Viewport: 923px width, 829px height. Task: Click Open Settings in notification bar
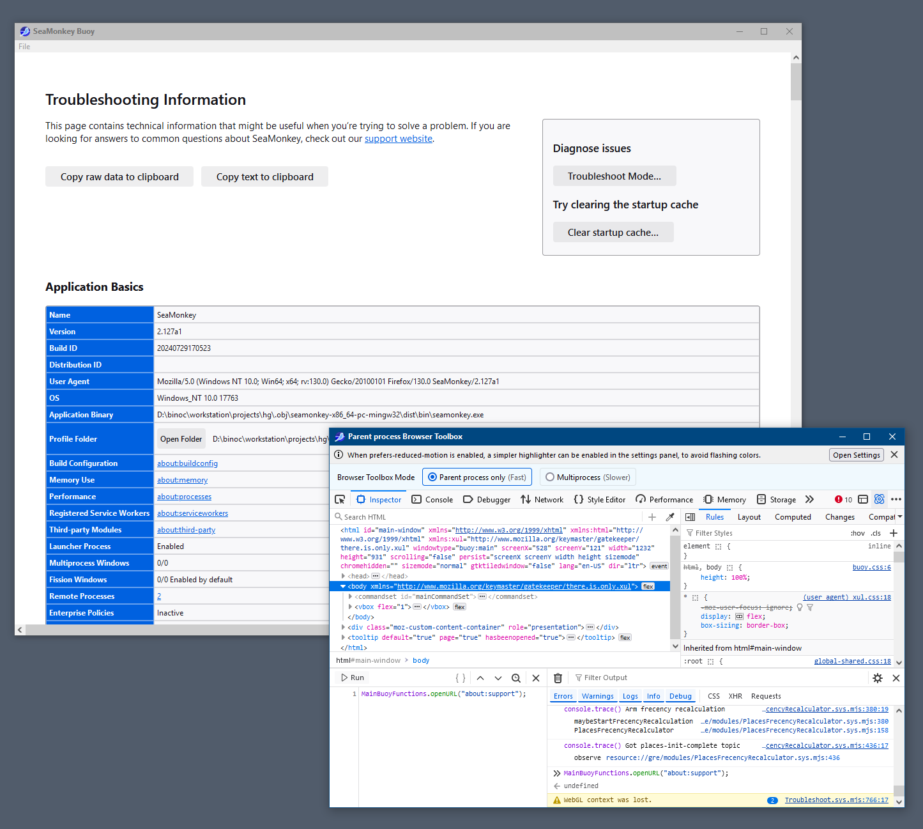coord(857,455)
